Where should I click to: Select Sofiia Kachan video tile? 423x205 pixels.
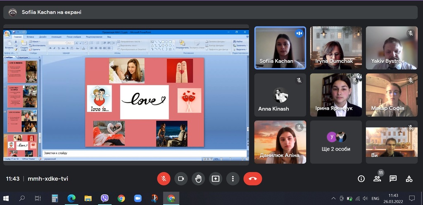tap(280, 48)
